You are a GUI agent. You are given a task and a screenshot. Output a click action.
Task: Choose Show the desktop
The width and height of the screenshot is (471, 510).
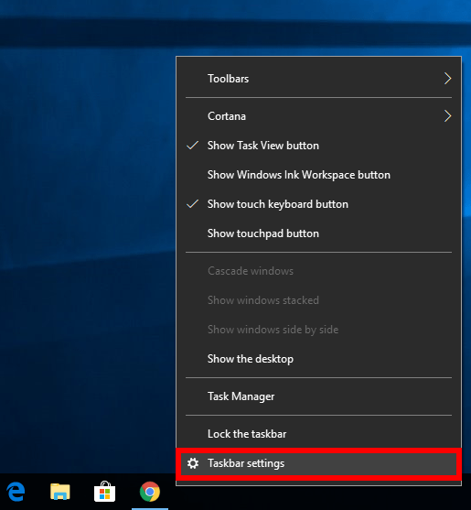pos(318,359)
